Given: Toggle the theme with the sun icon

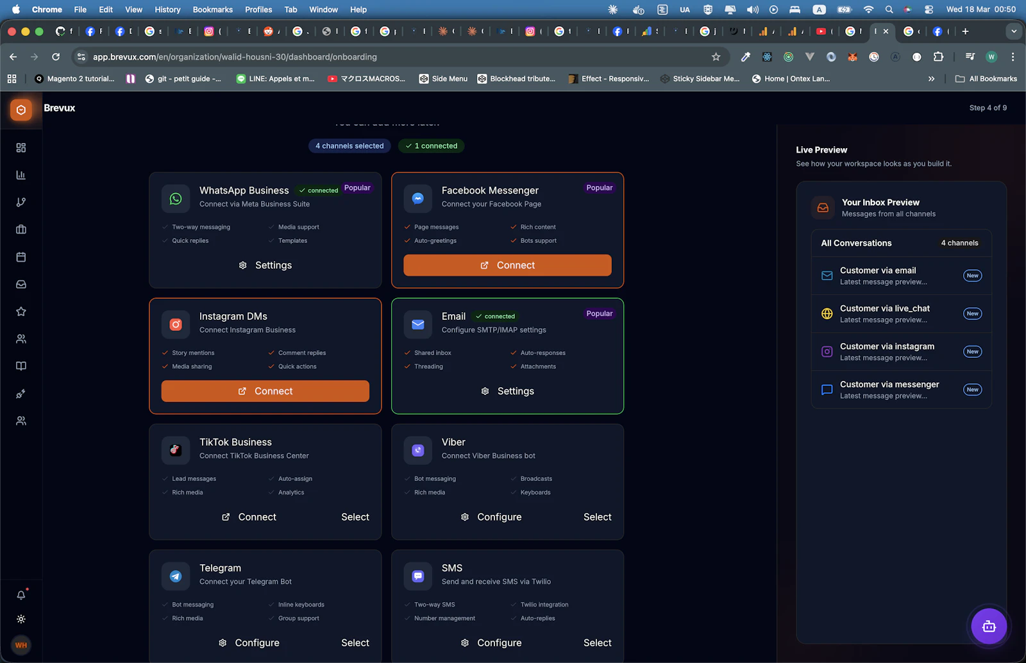Looking at the screenshot, I should point(21,619).
